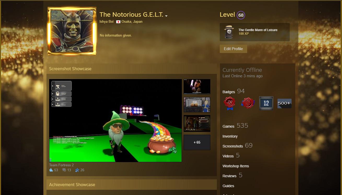Image resolution: width=342 pixels, height=195 pixels.
Task: Click the 100 XP badge text
Action: [x=244, y=34]
